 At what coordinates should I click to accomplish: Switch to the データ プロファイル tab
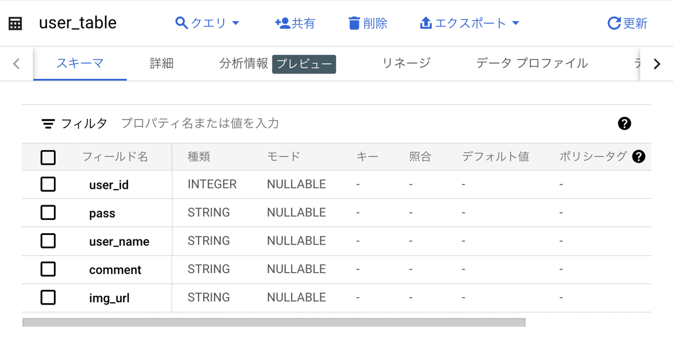click(x=532, y=63)
